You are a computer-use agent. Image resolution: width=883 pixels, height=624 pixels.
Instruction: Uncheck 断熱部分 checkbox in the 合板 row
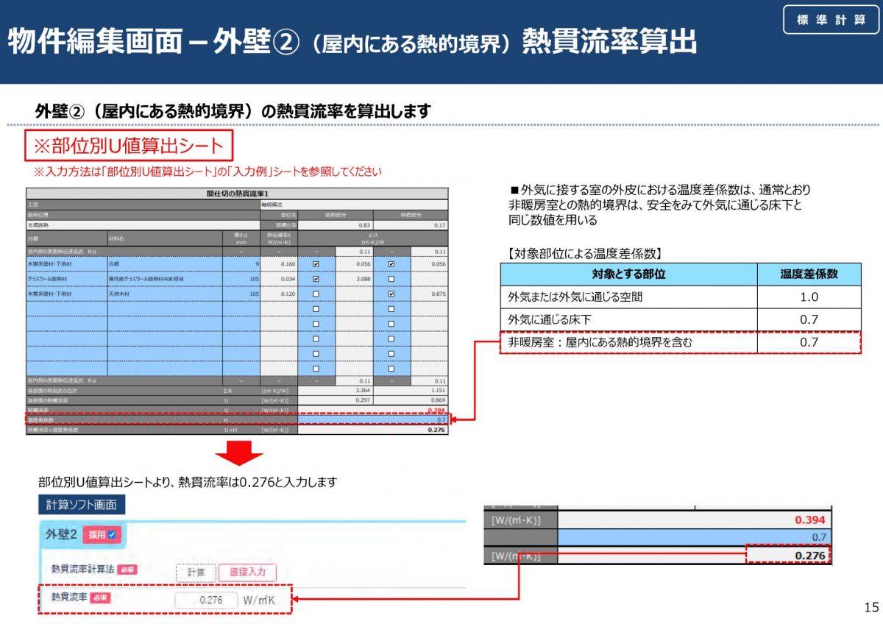pyautogui.click(x=316, y=263)
